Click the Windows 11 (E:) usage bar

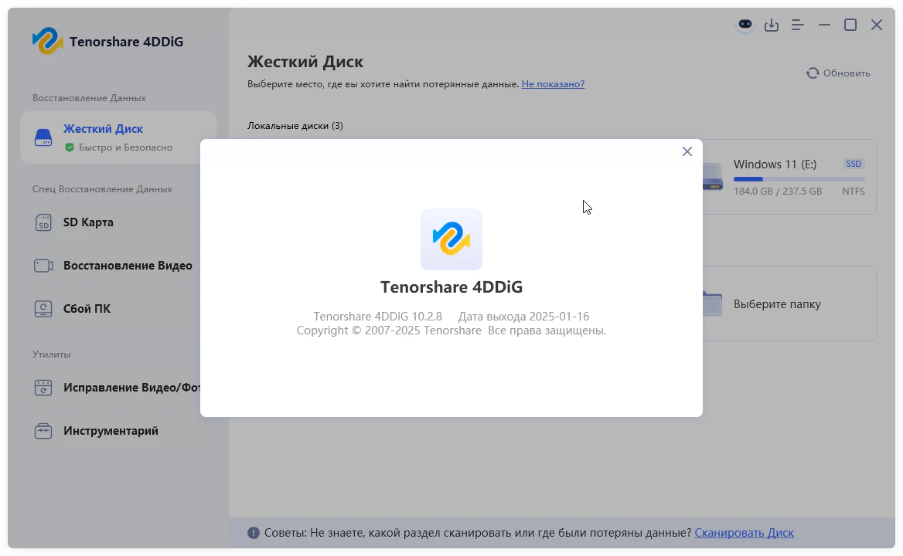point(799,179)
